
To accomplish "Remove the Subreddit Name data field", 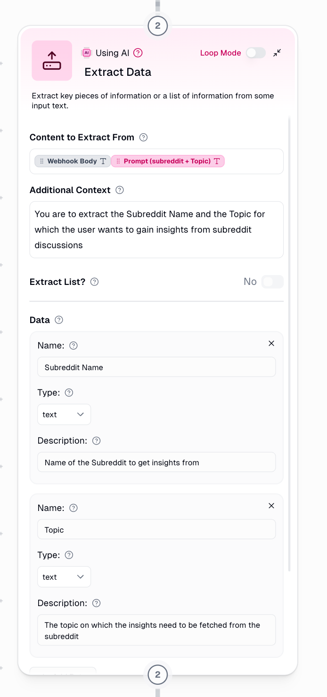I will point(271,344).
